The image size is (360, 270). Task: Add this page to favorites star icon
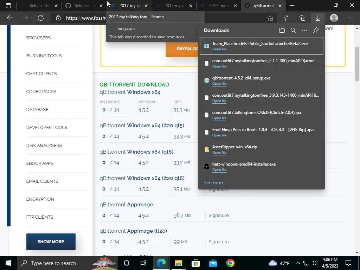point(270,18)
